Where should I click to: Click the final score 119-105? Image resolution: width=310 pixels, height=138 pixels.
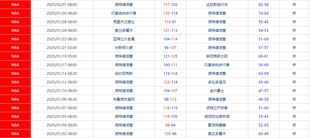tap(170, 117)
